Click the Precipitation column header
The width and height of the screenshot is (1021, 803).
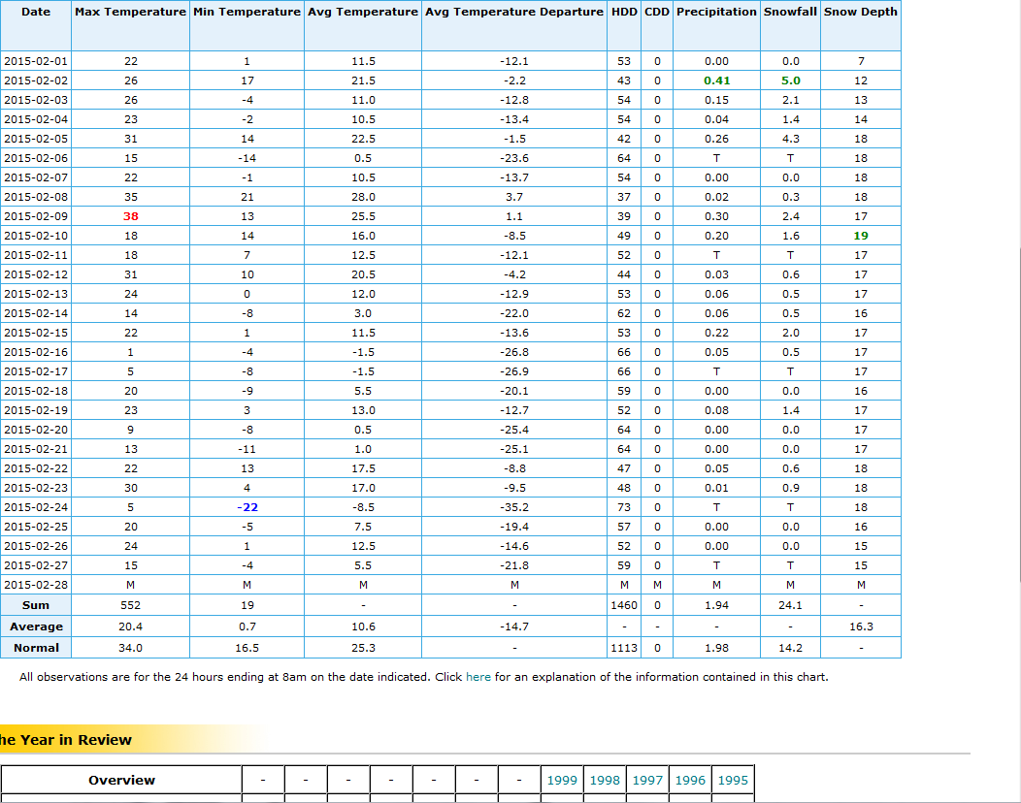tap(716, 12)
